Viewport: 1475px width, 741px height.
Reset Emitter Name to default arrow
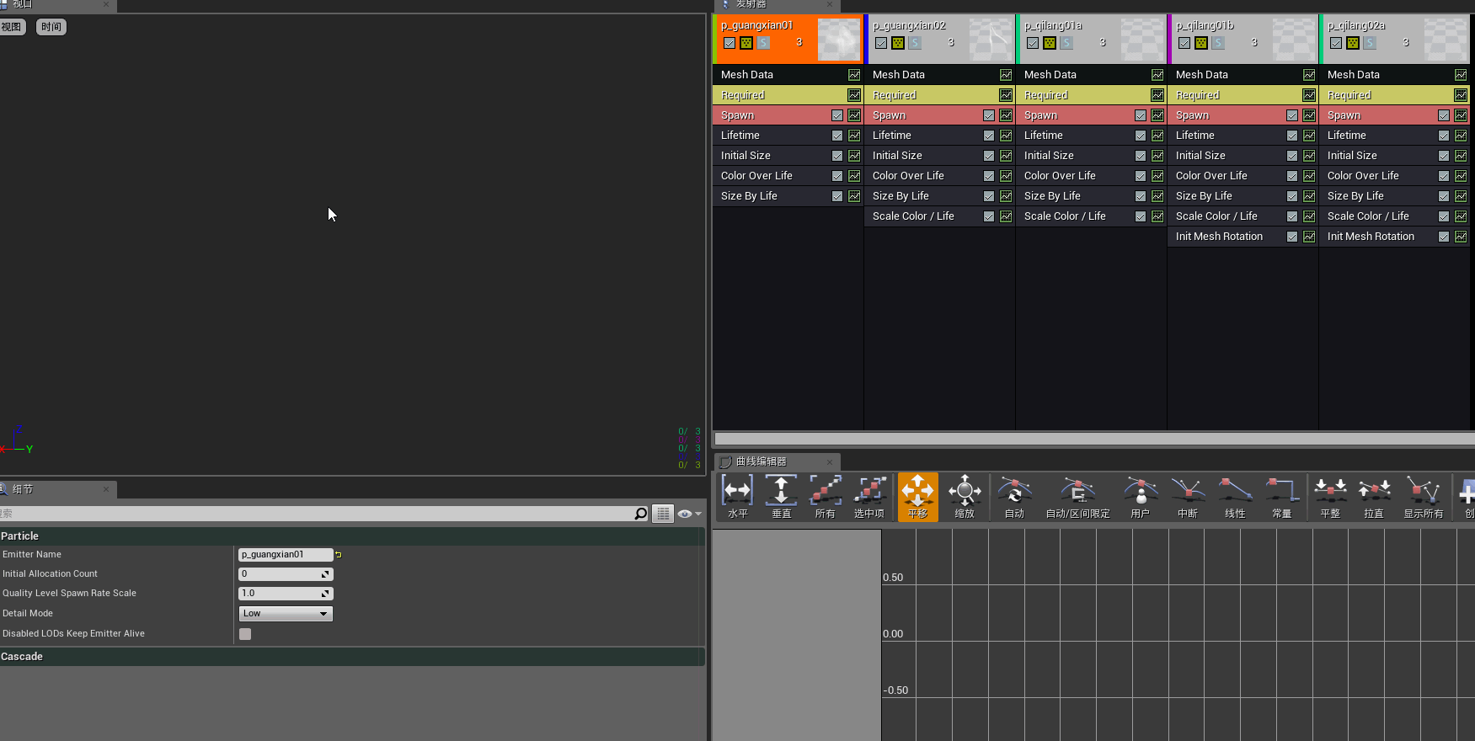339,555
